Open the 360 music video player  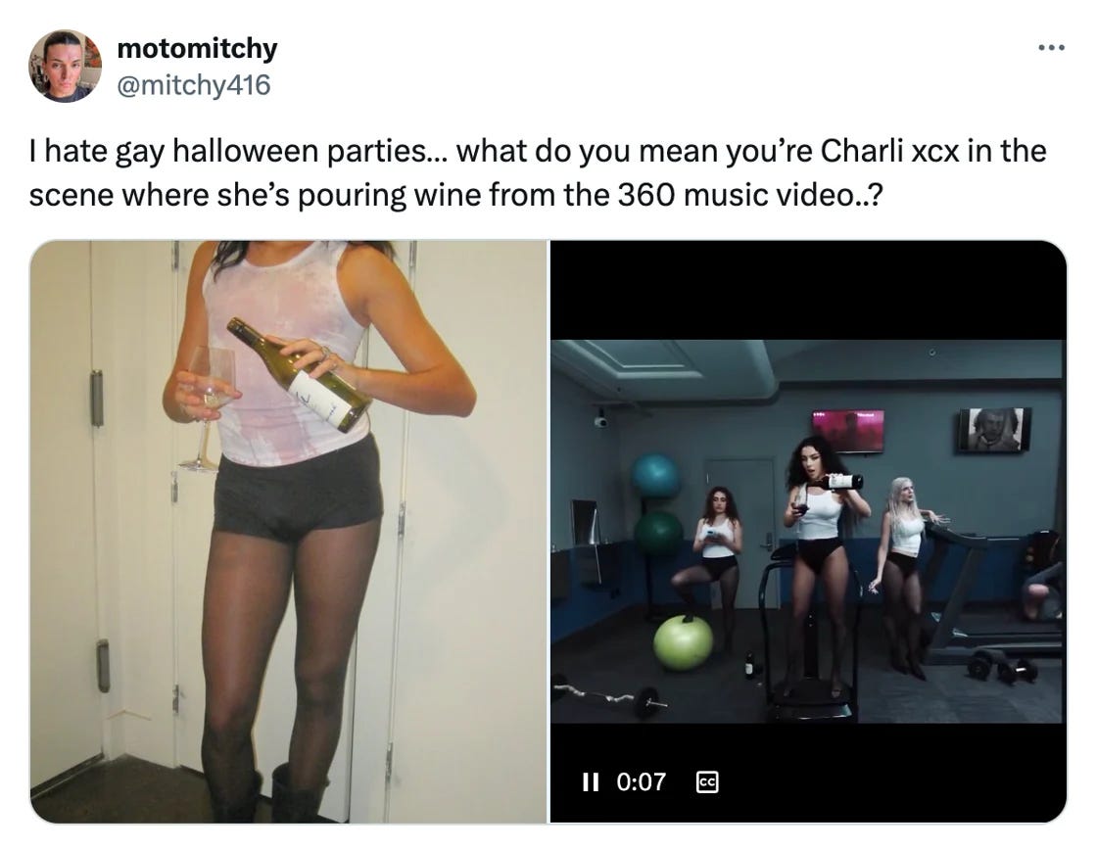(808, 532)
